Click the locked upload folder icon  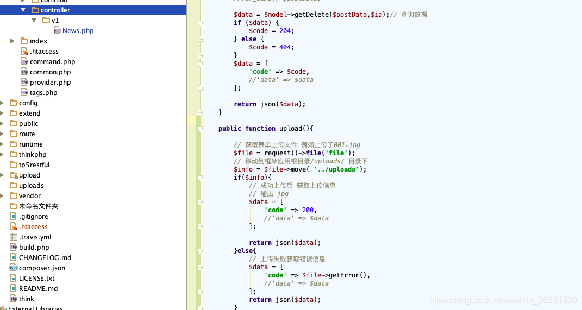(14, 175)
